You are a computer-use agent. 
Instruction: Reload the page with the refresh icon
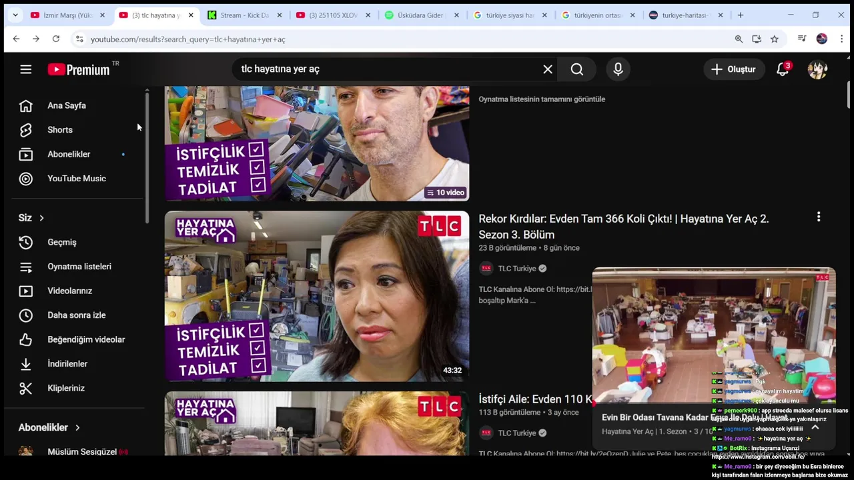pyautogui.click(x=56, y=39)
